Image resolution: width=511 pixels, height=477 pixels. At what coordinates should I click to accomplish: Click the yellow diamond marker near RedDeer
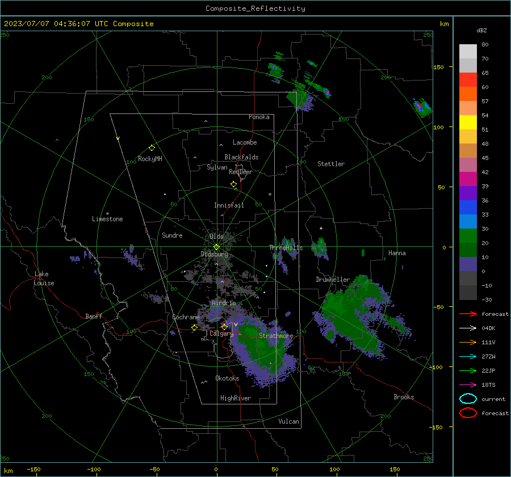[x=233, y=184]
